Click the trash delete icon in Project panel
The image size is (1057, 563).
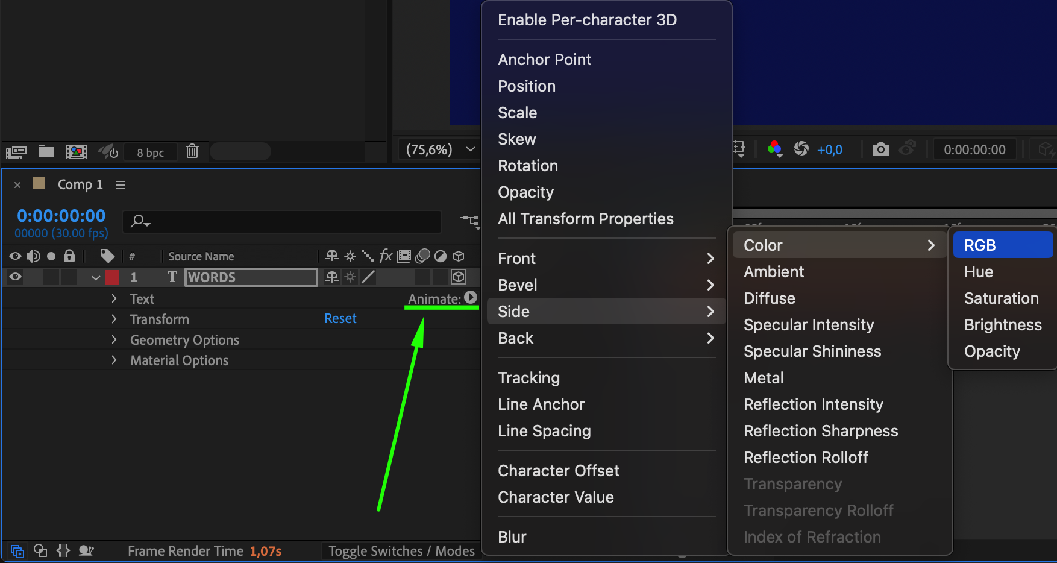[192, 151]
